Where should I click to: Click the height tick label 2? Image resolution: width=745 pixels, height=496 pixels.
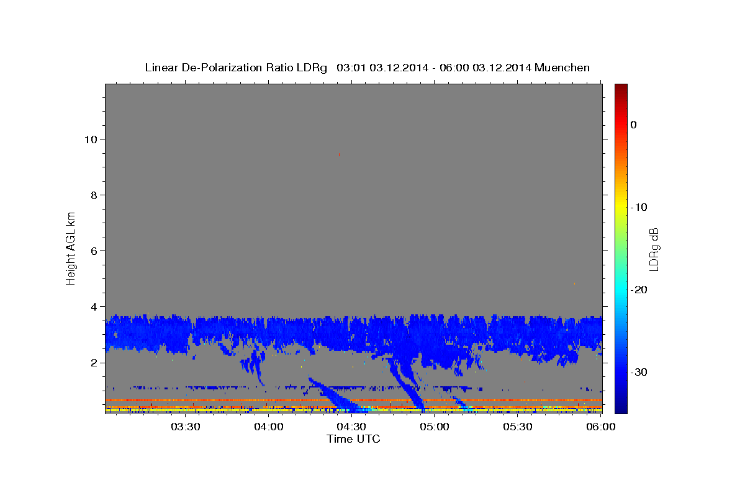click(x=93, y=362)
